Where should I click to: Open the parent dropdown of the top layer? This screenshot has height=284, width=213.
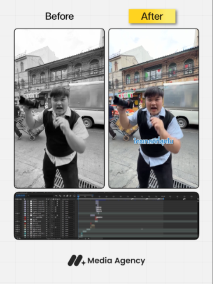click(70, 201)
